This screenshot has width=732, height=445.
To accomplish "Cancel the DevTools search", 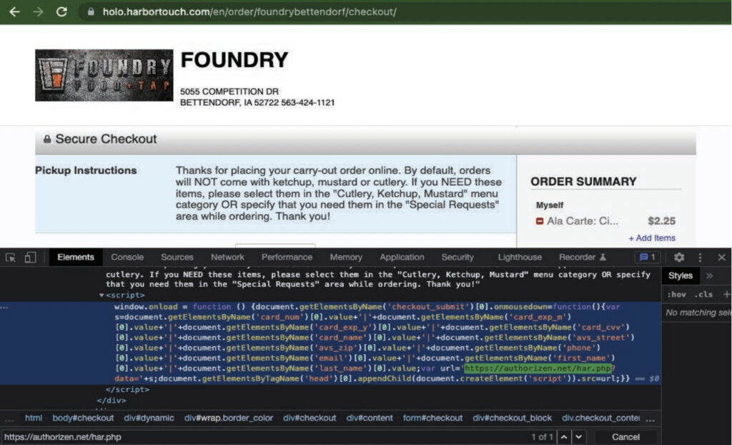I will coord(625,437).
